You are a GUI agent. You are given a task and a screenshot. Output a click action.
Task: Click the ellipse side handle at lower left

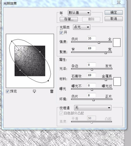(20, 70)
